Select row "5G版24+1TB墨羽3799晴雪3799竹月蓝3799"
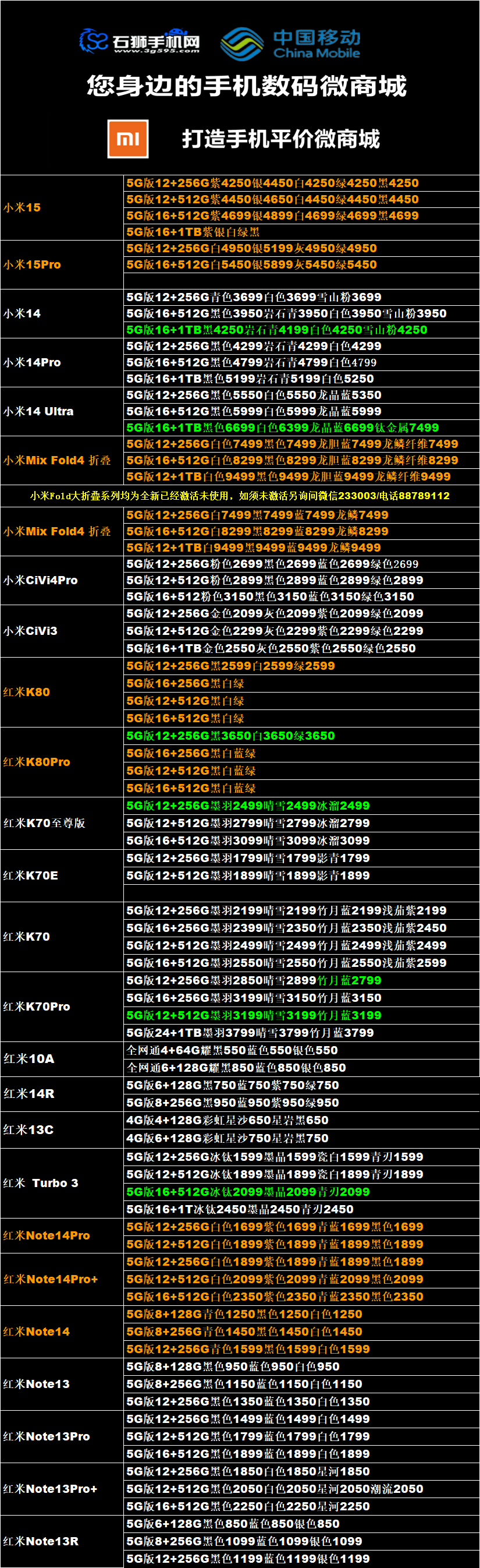This screenshot has width=480, height=1568. [302, 1033]
